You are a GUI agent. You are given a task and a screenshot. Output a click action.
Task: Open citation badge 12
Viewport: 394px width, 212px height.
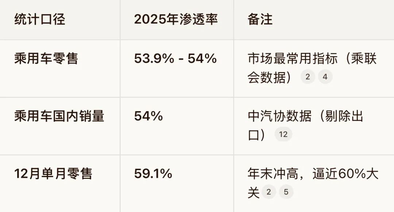283,134
